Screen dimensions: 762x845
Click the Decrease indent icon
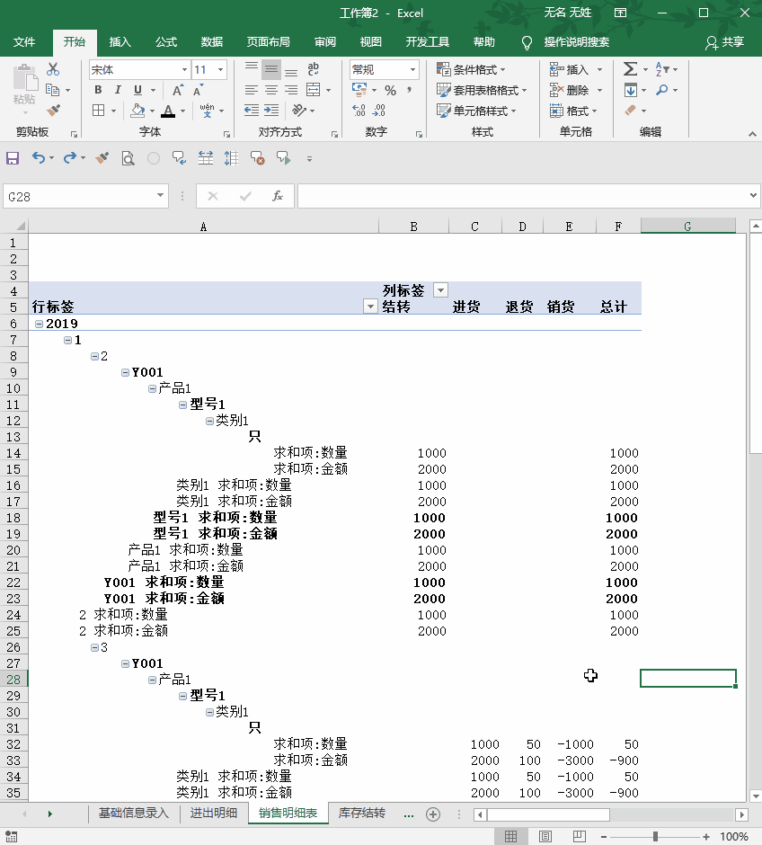252,111
